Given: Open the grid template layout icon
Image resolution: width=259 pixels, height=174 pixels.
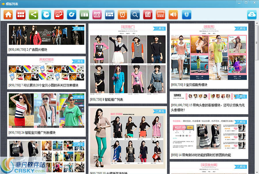Looking at the screenshot, I should [20, 14].
